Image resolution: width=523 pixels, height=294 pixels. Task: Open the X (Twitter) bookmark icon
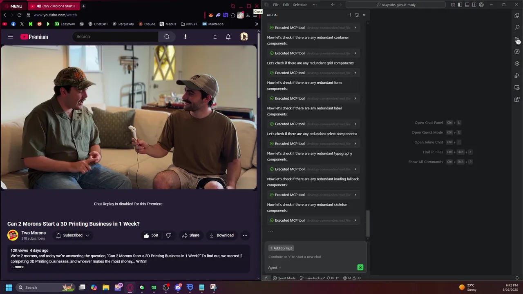pyautogui.click(x=22, y=24)
